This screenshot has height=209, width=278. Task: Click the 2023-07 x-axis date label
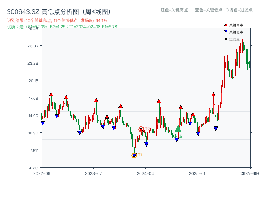click(93, 173)
